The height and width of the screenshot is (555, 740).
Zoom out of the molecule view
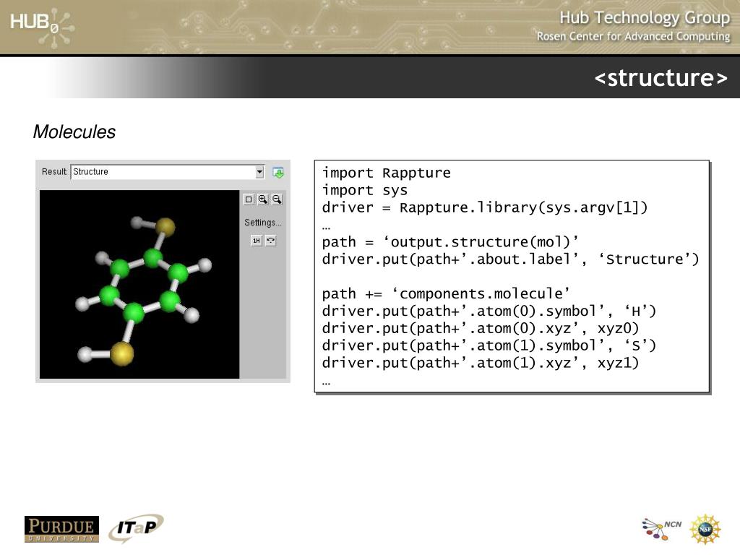click(277, 199)
